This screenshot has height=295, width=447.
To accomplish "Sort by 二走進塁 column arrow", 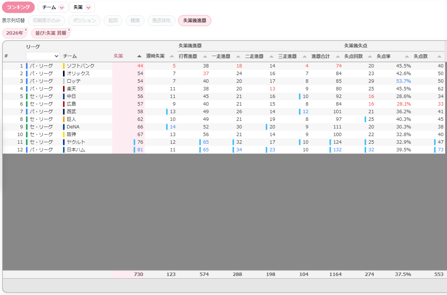I will [271, 56].
